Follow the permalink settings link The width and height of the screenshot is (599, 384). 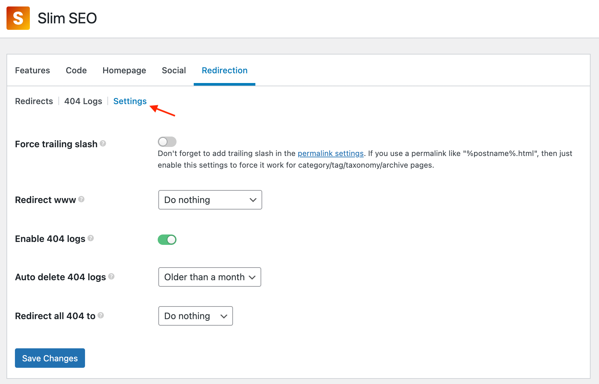pos(331,153)
